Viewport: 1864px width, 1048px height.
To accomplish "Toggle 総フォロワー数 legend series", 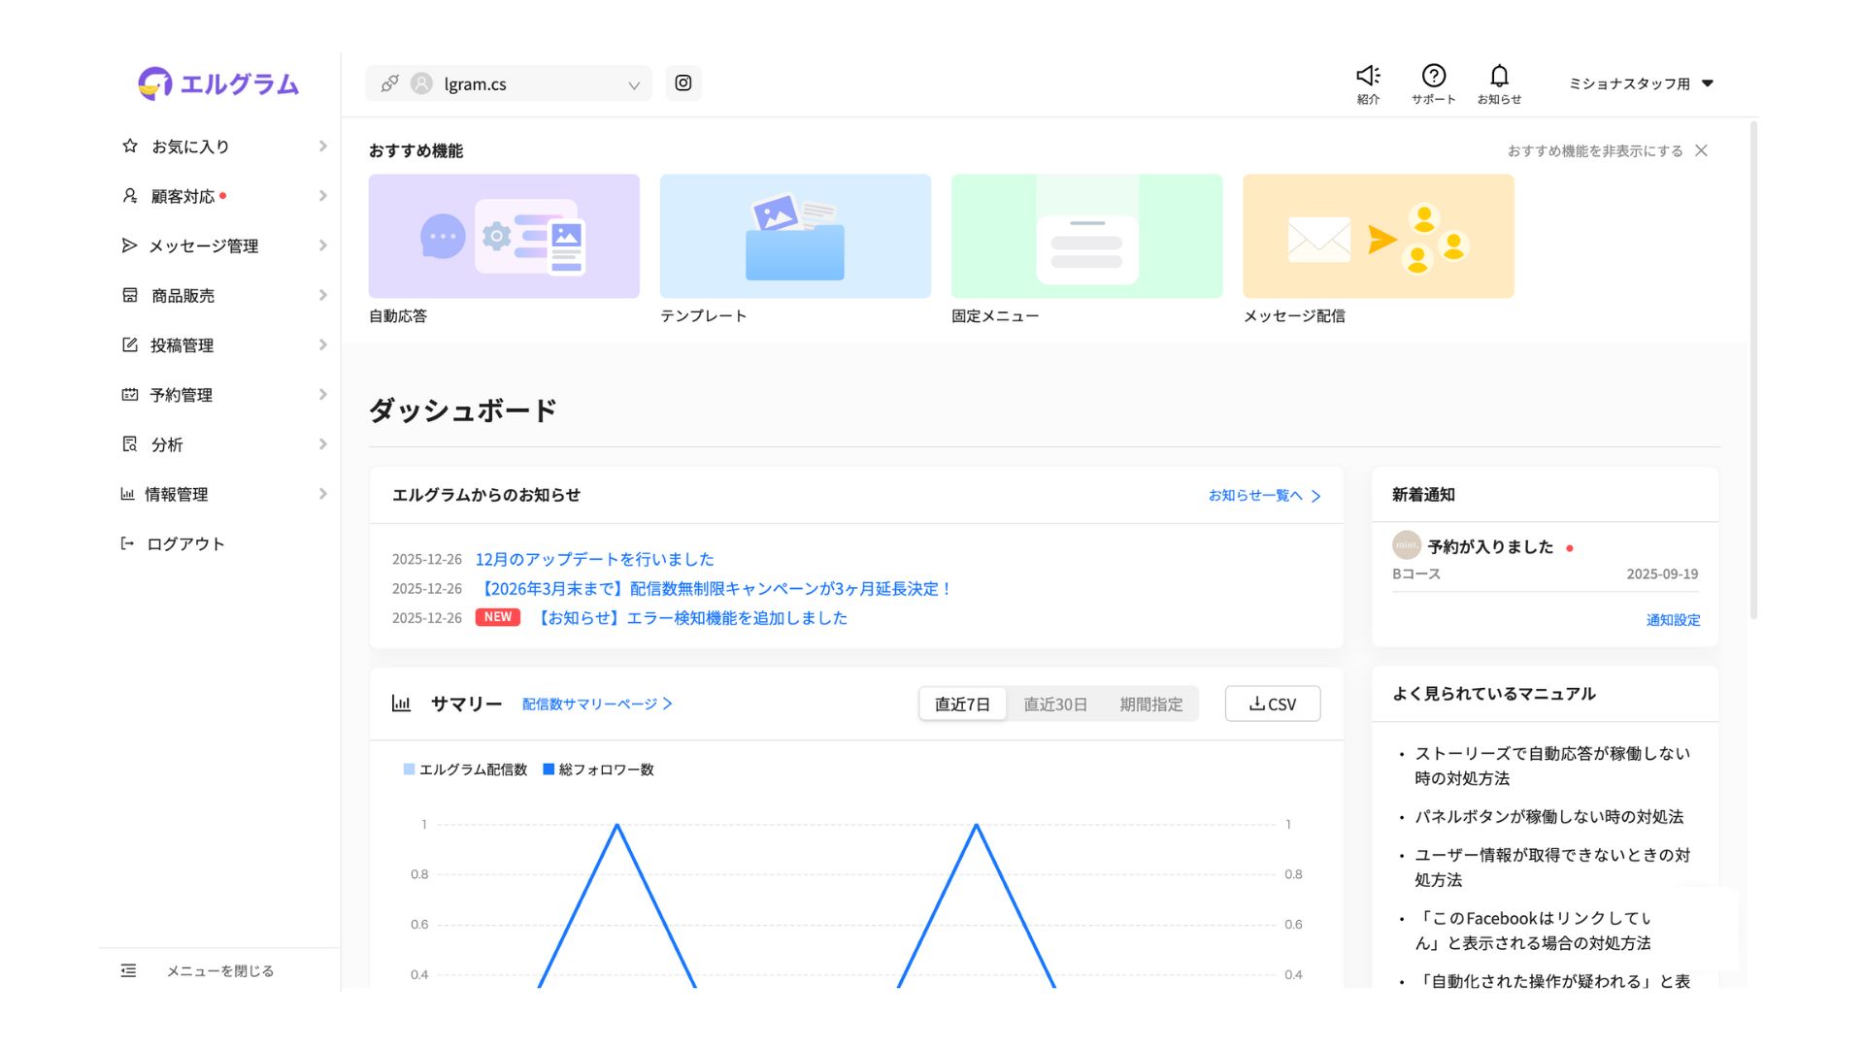I will [x=598, y=770].
